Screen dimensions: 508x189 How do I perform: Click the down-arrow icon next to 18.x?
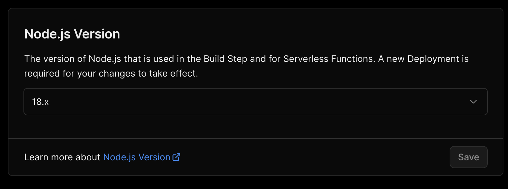tap(473, 102)
